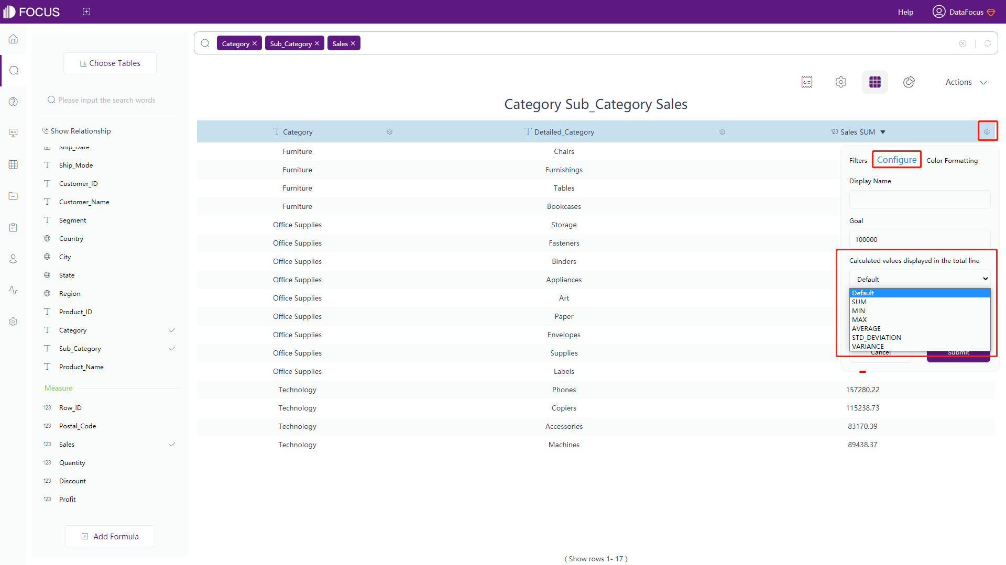
Task: Open the activity pulse icon in sidebar
Action: point(13,290)
